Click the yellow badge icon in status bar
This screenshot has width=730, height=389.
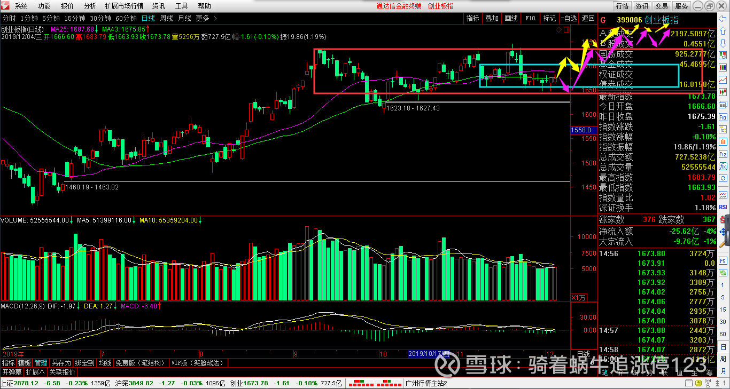pyautogui.click(x=698, y=383)
